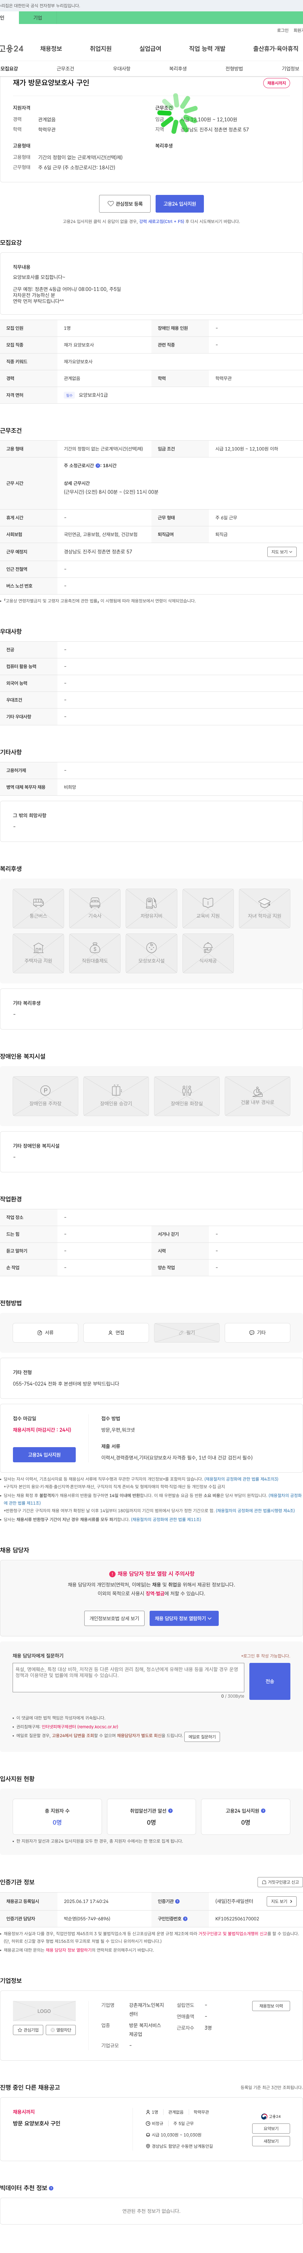Open the 취업지원 menu

[100, 49]
